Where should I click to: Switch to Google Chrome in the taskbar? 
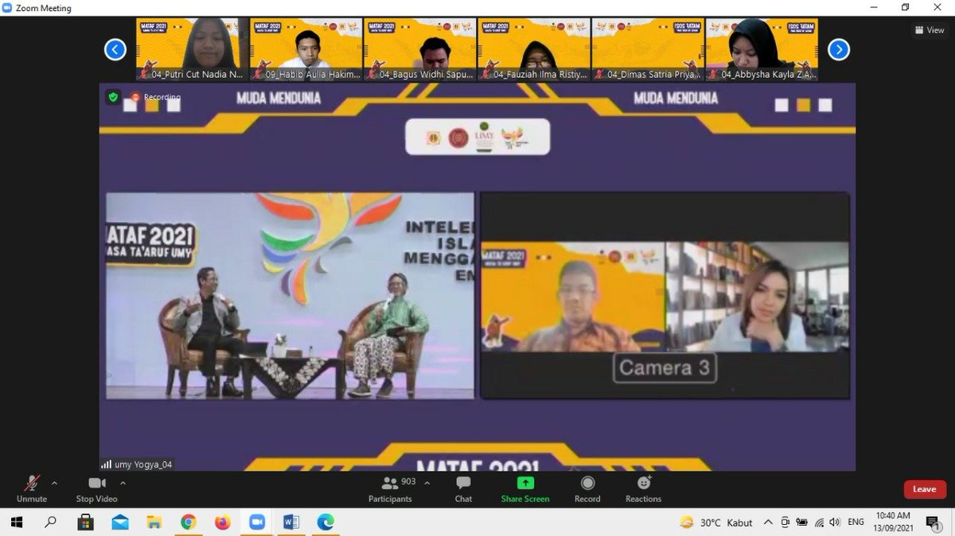[x=189, y=522]
